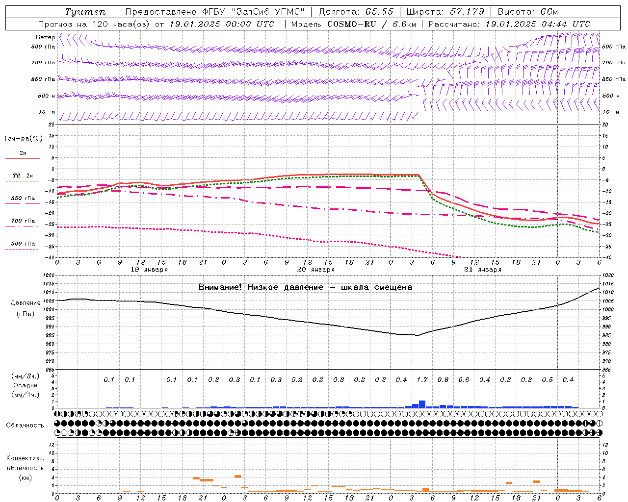628x502 pixels.
Task: Click the provider text ФГБУ "ЗапСиб УГМС"
Action: point(254,12)
